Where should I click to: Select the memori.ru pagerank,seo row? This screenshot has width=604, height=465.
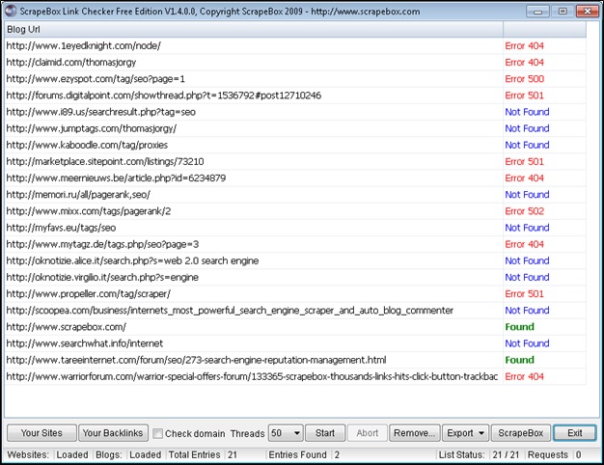point(295,195)
